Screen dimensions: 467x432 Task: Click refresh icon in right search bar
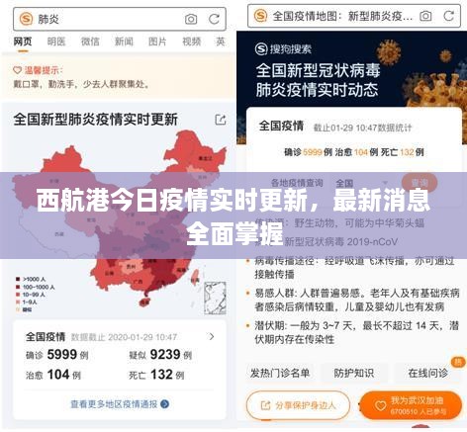pos(448,16)
